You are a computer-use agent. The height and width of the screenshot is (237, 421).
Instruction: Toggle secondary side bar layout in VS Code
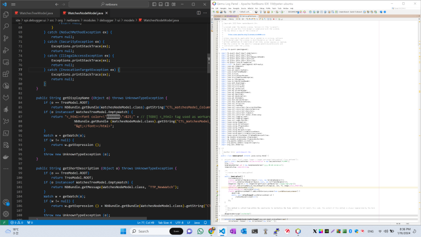coord(167,4)
